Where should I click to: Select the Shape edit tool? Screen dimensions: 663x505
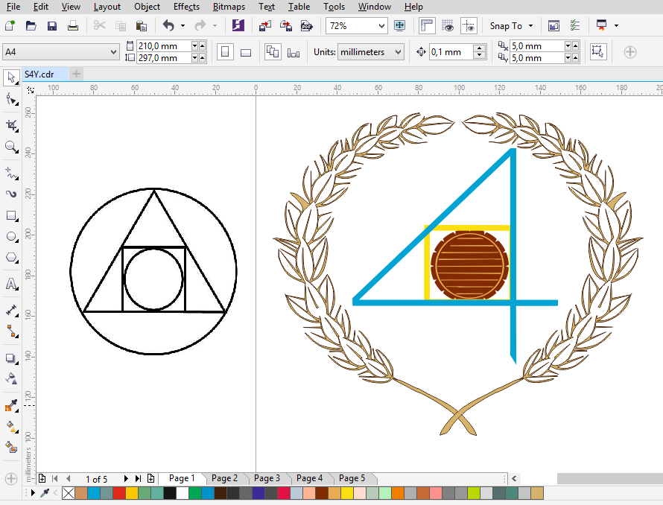point(11,100)
